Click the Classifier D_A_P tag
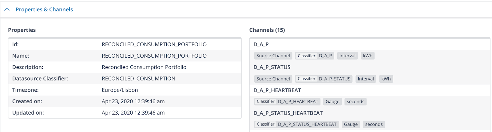Image resolution: width=492 pixels, height=132 pixels. click(x=315, y=56)
